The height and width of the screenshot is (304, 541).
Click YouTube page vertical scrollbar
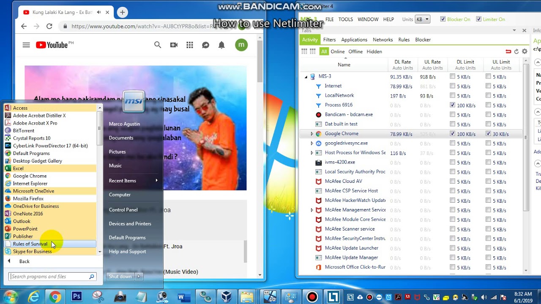pos(260,61)
